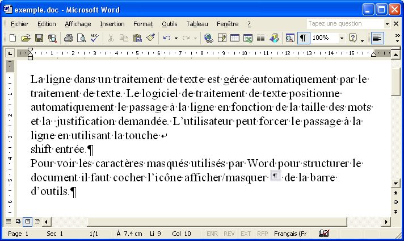Open dropdown of Tapez une question box

tap(387, 24)
